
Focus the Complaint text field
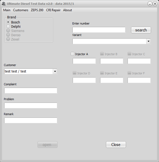pyautogui.click(x=31, y=91)
